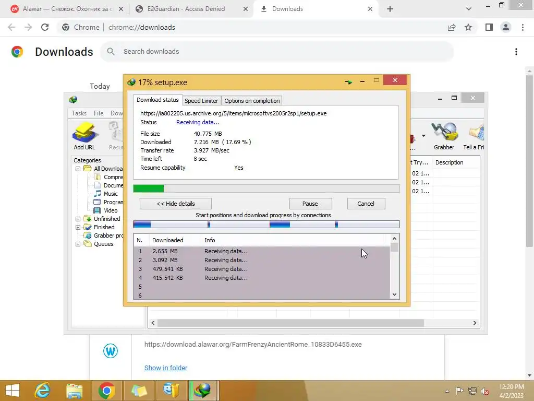The width and height of the screenshot is (534, 401).
Task: Cancel the setup.exe download
Action: pyautogui.click(x=366, y=204)
